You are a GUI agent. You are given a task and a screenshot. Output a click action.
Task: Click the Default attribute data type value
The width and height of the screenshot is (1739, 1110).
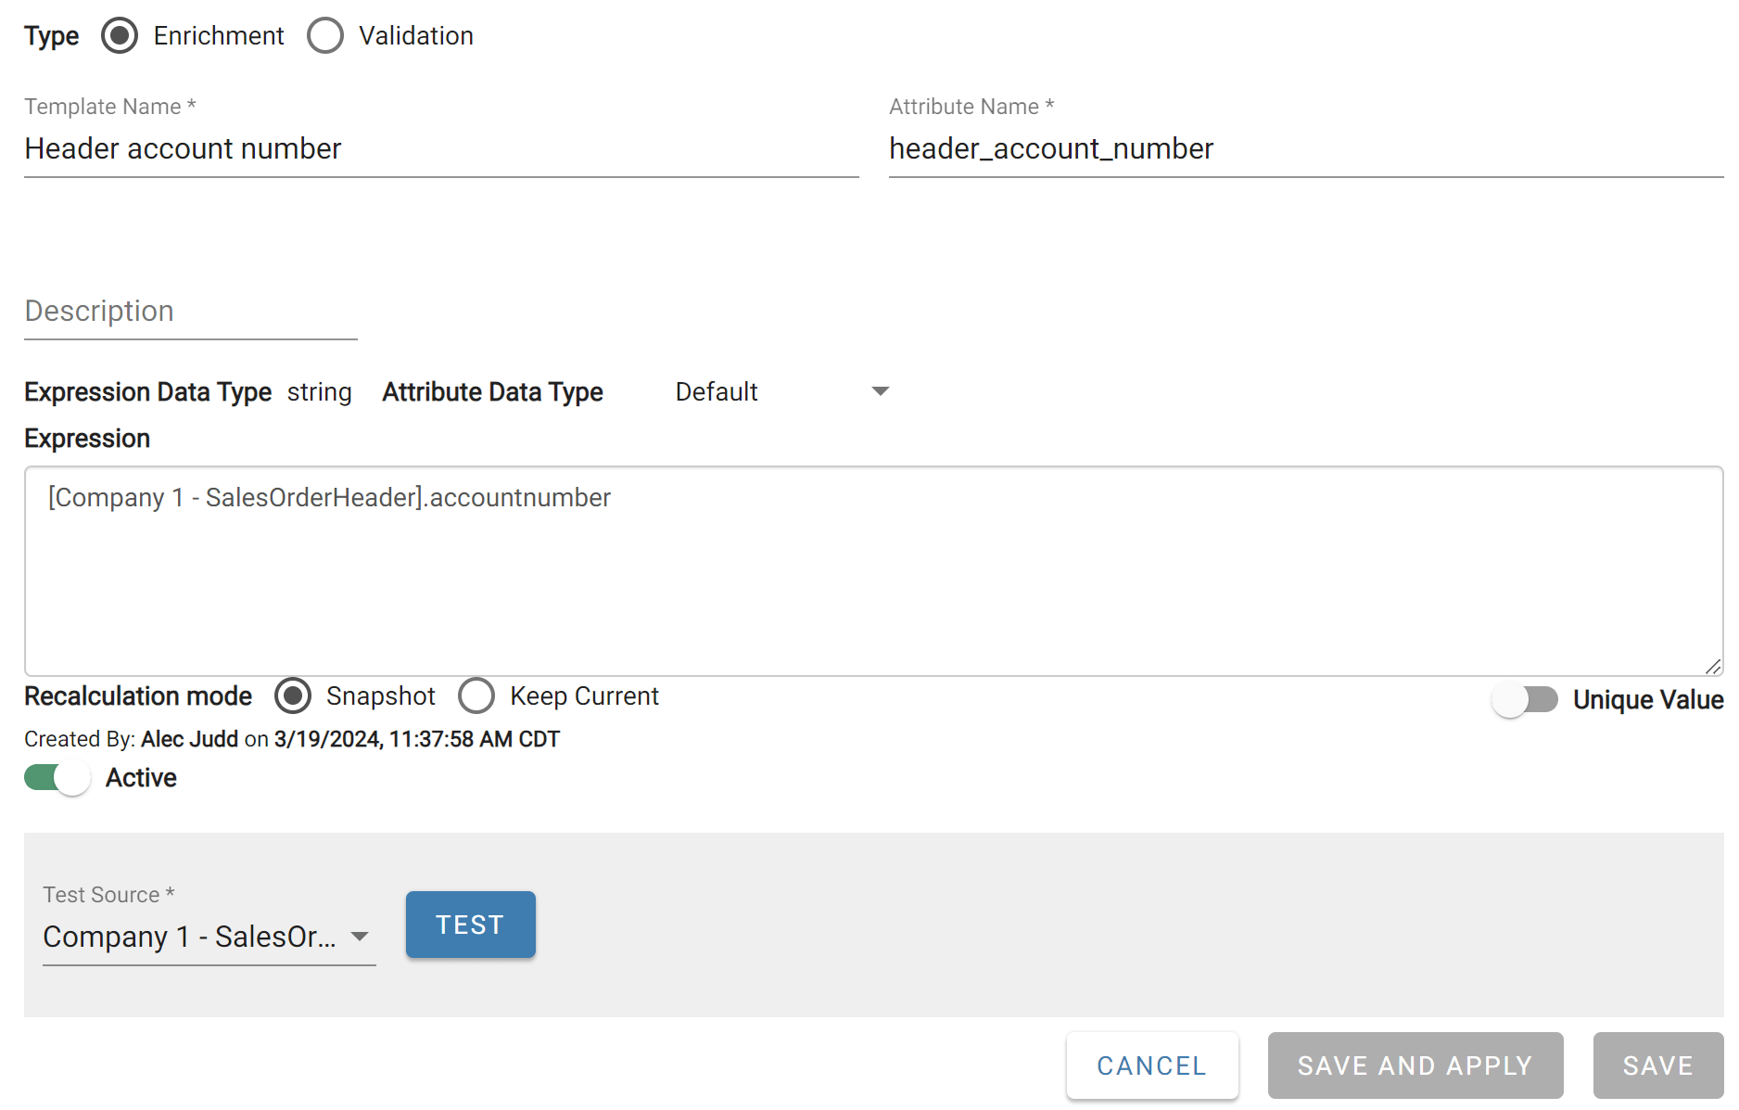click(x=717, y=392)
